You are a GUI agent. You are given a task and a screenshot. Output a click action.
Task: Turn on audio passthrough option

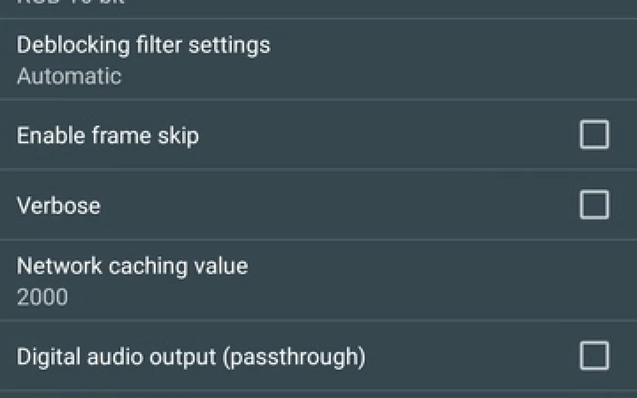click(594, 356)
